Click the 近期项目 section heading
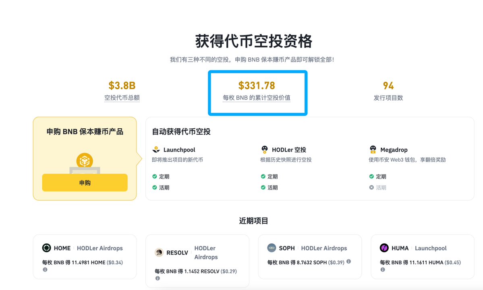Screen dimensions: 483x290 point(253,221)
